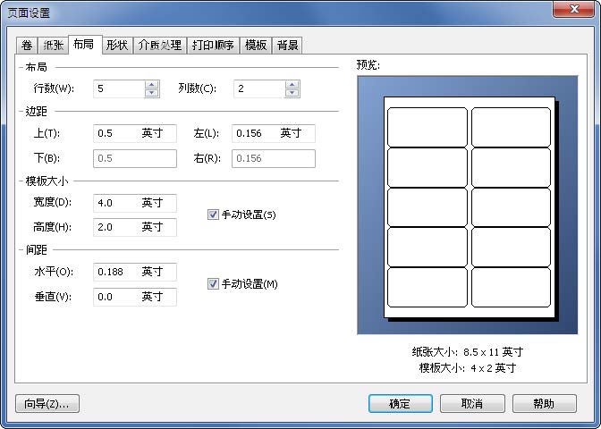Toggle 手动设置(M) checkbox for spacing
The height and width of the screenshot is (429, 601).
pyautogui.click(x=213, y=284)
